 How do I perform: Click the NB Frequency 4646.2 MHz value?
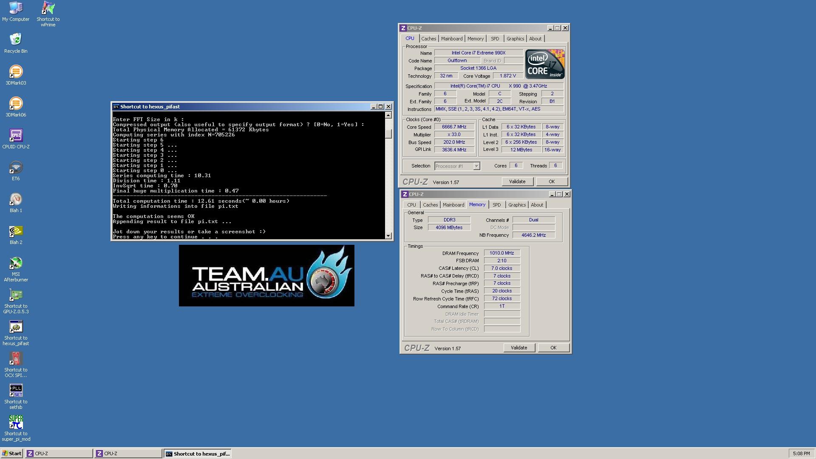(533, 235)
